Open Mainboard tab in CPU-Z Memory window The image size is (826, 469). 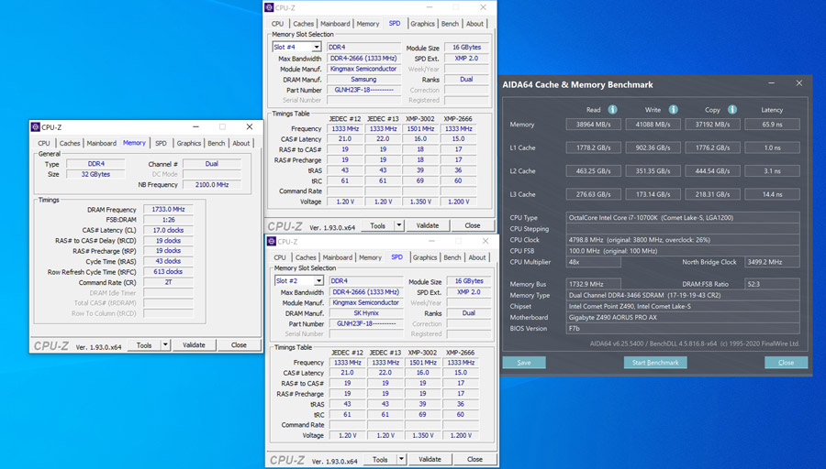point(102,143)
